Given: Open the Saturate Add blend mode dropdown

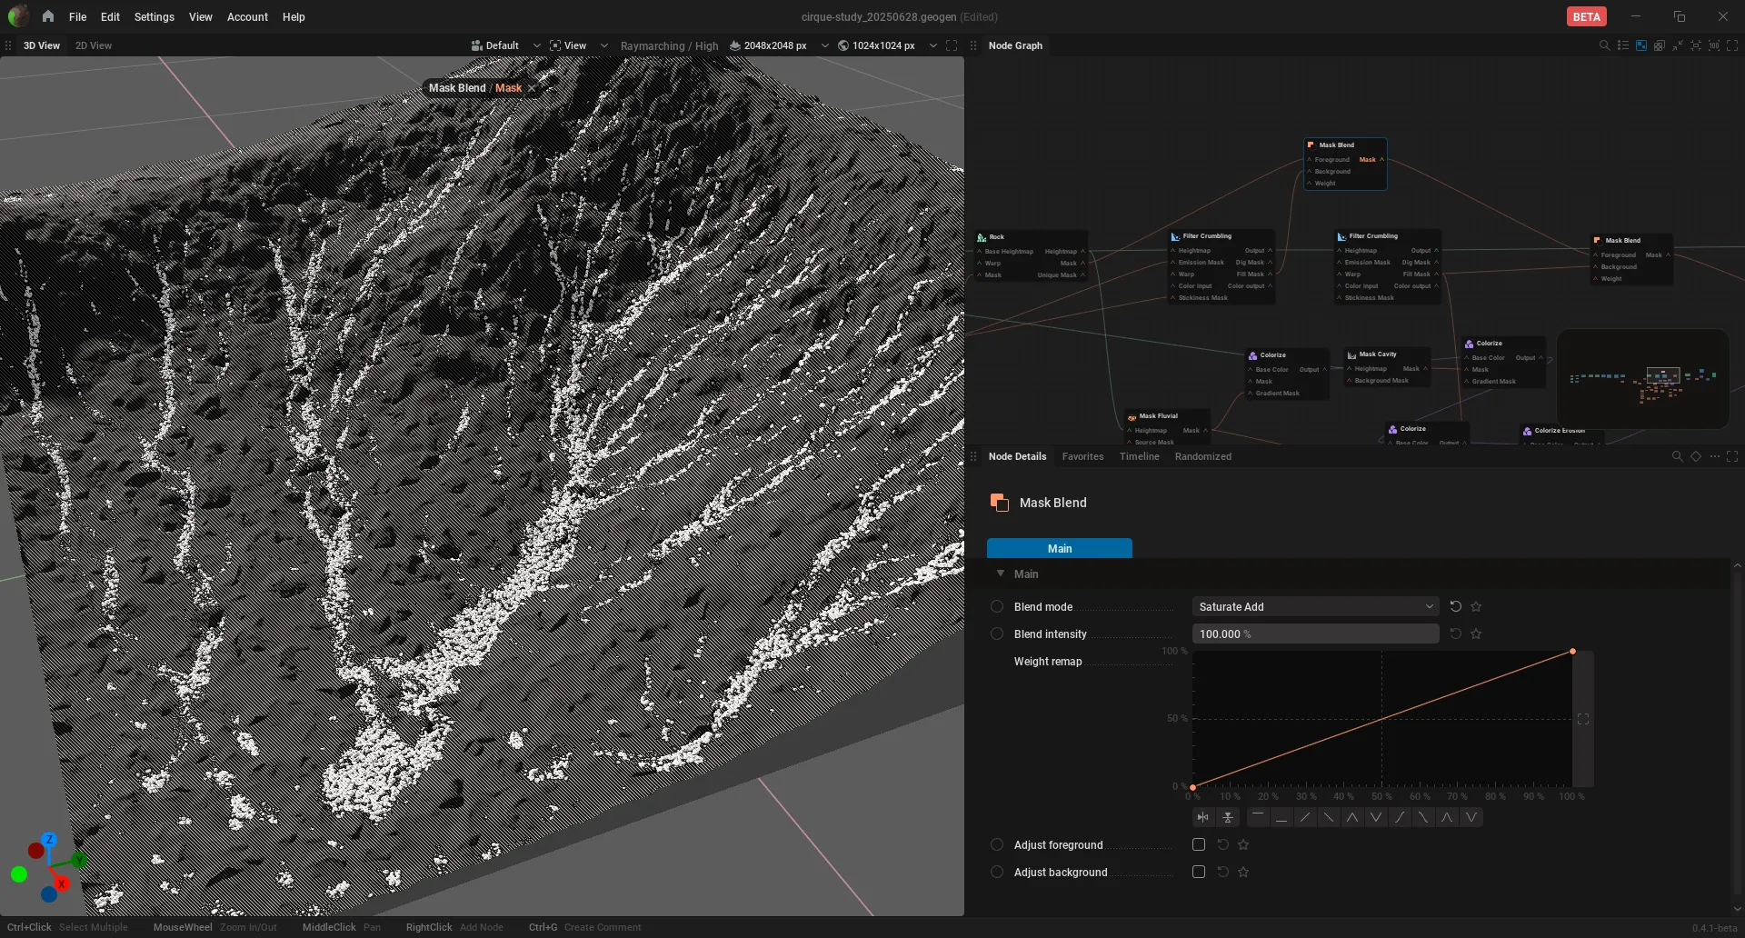Looking at the screenshot, I should (x=1315, y=606).
